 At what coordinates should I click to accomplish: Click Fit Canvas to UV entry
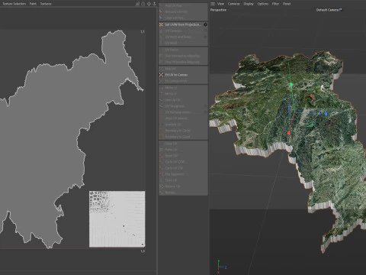coord(183,81)
